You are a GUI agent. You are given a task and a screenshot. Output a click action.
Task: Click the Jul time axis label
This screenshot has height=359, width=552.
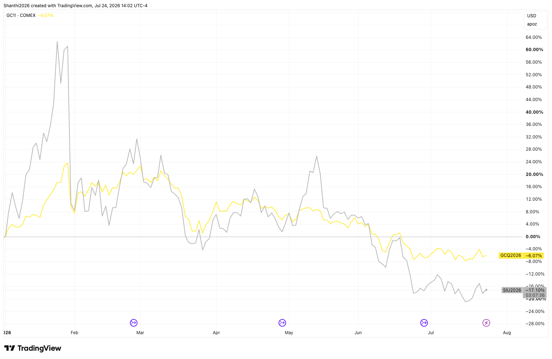coord(431,333)
